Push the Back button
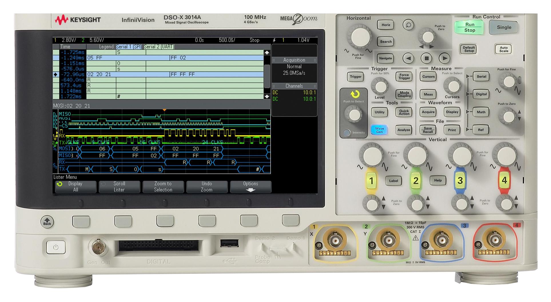Viewport: 551px width, 302px height. tap(47, 222)
